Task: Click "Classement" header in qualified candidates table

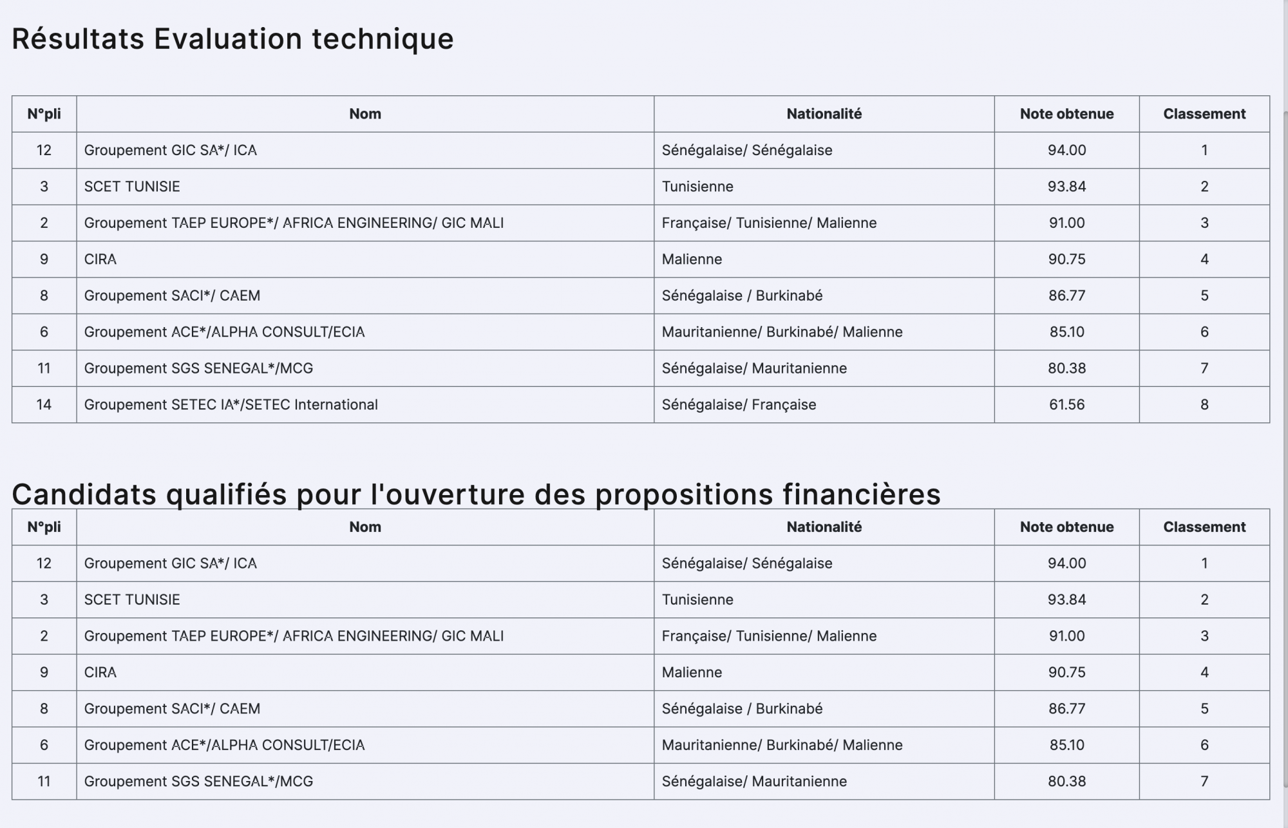Action: 1204,527
